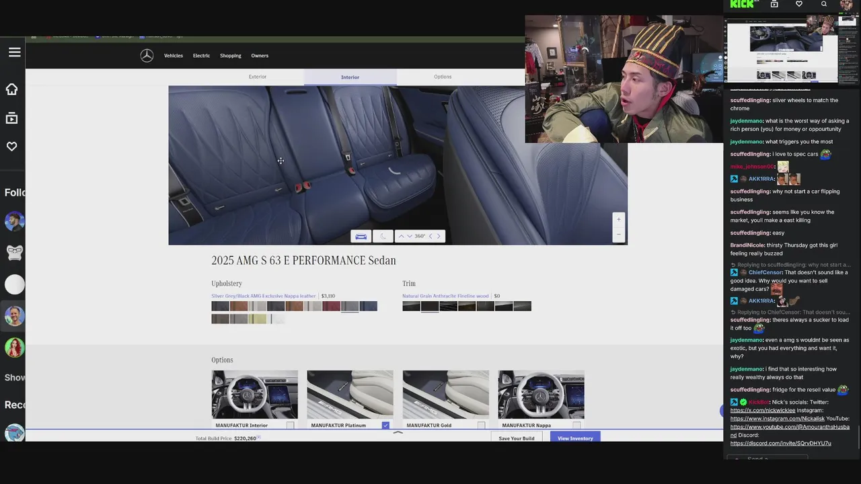The width and height of the screenshot is (861, 484).
Task: Rotate the 360° view right
Action: [x=439, y=236]
